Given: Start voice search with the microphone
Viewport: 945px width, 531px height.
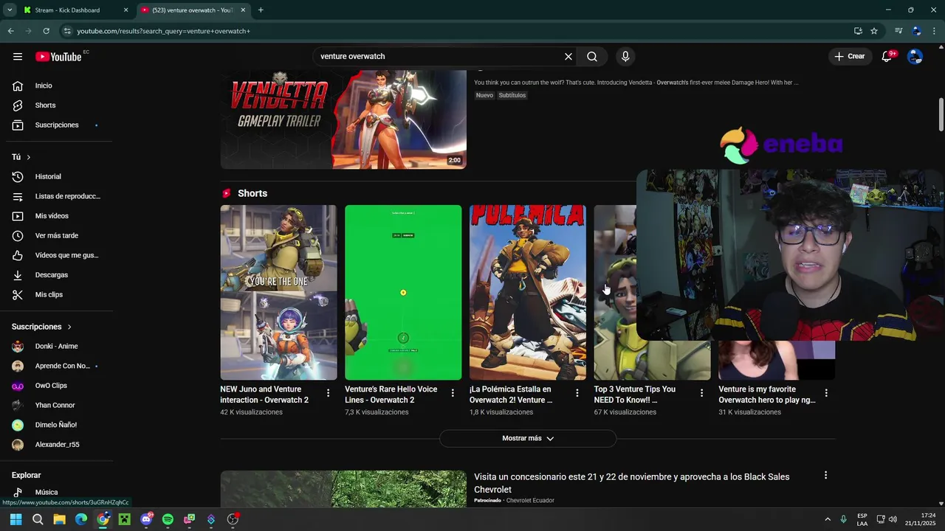Looking at the screenshot, I should point(625,57).
